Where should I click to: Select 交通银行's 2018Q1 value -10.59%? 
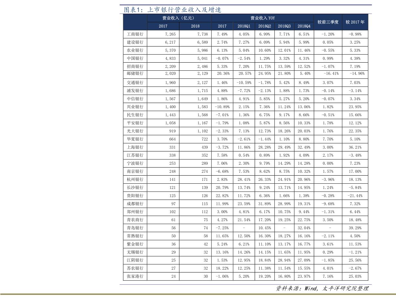click(244, 83)
